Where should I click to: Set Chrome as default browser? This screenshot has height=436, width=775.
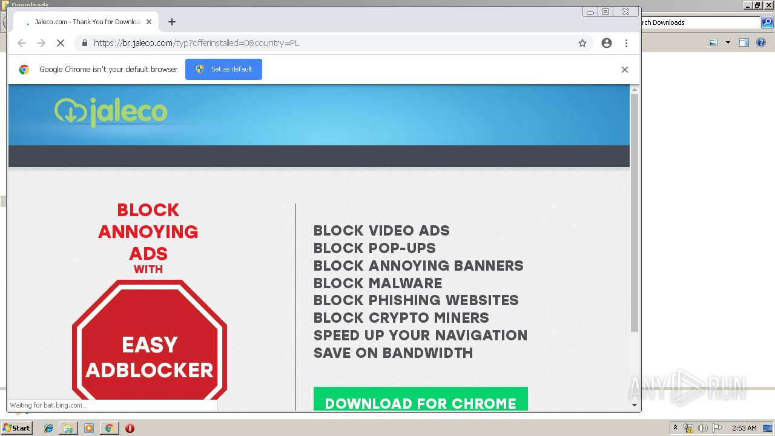(223, 69)
